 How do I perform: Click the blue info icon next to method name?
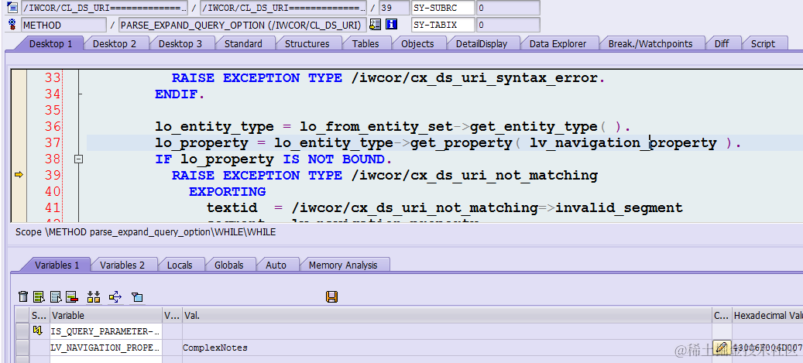click(392, 25)
